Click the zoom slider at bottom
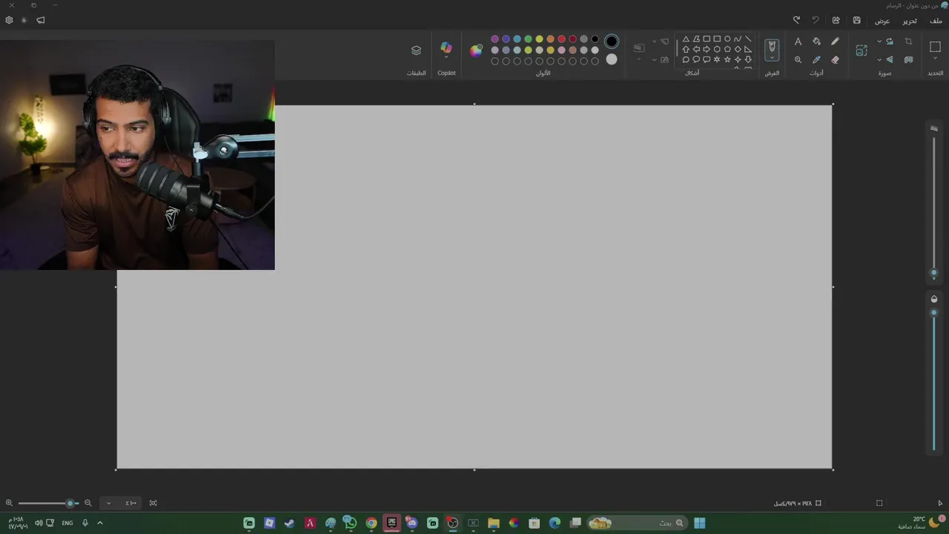949x534 pixels. (48, 503)
